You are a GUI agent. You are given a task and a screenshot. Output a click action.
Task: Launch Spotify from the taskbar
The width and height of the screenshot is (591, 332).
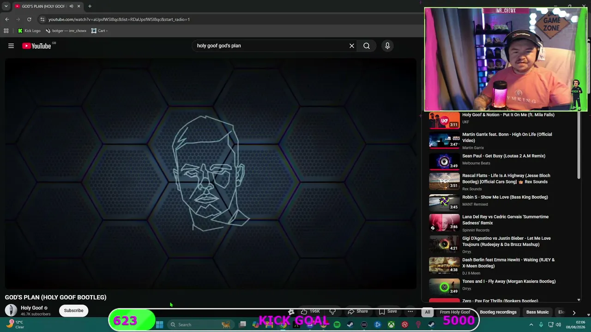(337, 325)
